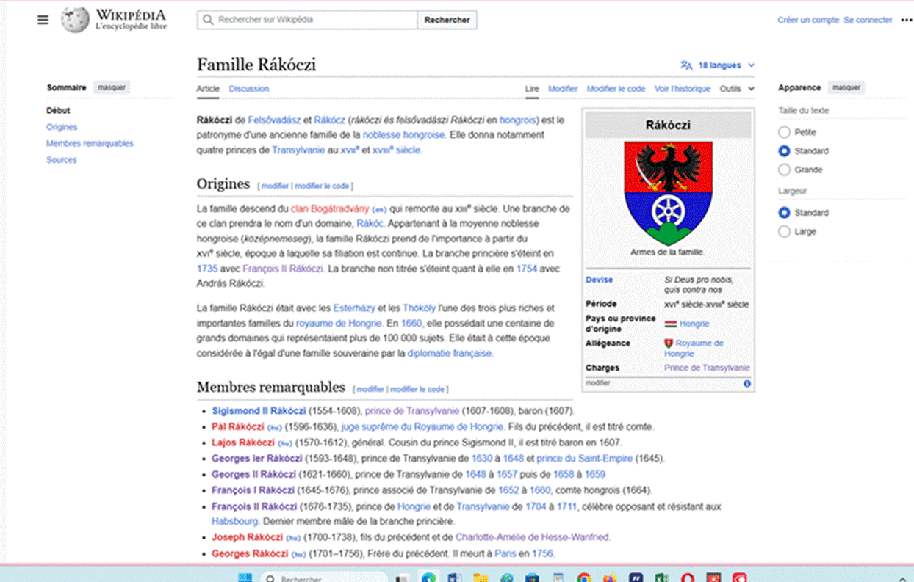Click the Rechercher button
This screenshot has height=582, width=914.
pyautogui.click(x=447, y=20)
